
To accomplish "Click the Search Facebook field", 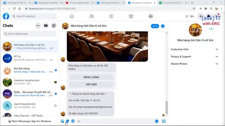I will tap(34, 16).
